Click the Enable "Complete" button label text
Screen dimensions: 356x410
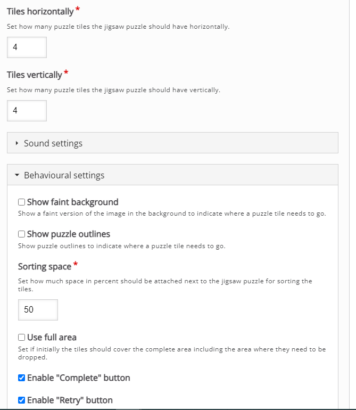[x=78, y=378]
